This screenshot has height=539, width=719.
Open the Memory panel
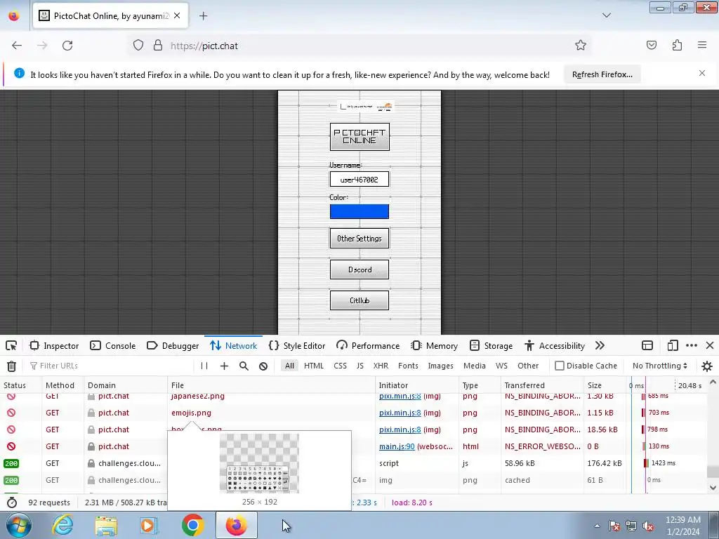point(434,345)
